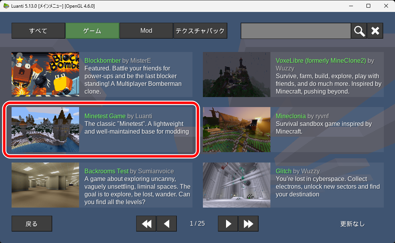
Task: Select the ゲーム tab
Action: [92, 31]
